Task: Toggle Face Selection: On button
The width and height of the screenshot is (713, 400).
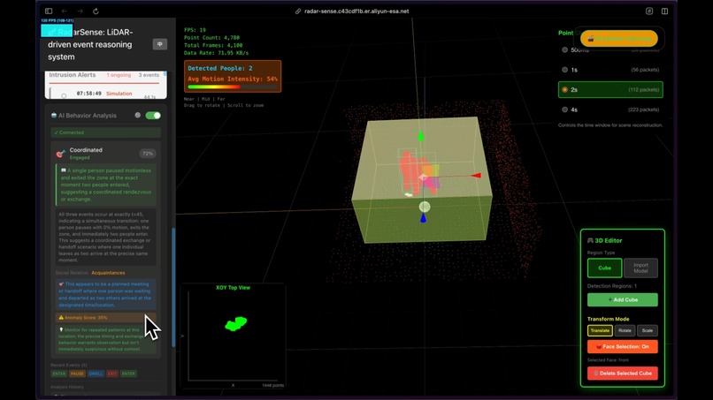Action: (623, 346)
